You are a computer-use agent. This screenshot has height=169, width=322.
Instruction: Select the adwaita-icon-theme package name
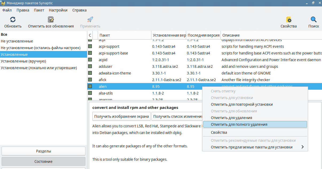click(115, 73)
